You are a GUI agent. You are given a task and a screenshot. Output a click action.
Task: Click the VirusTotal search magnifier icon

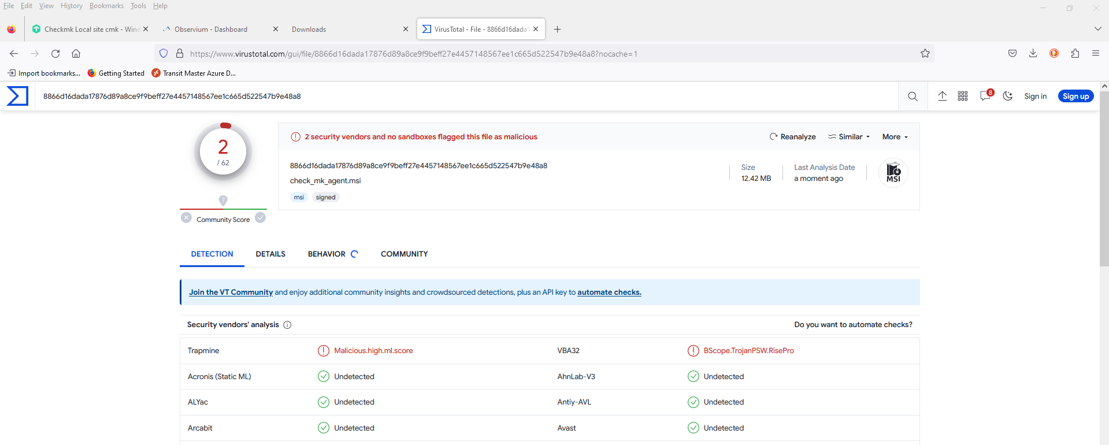[x=913, y=97]
